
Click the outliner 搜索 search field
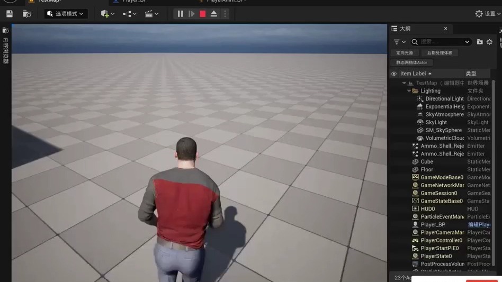click(x=442, y=42)
